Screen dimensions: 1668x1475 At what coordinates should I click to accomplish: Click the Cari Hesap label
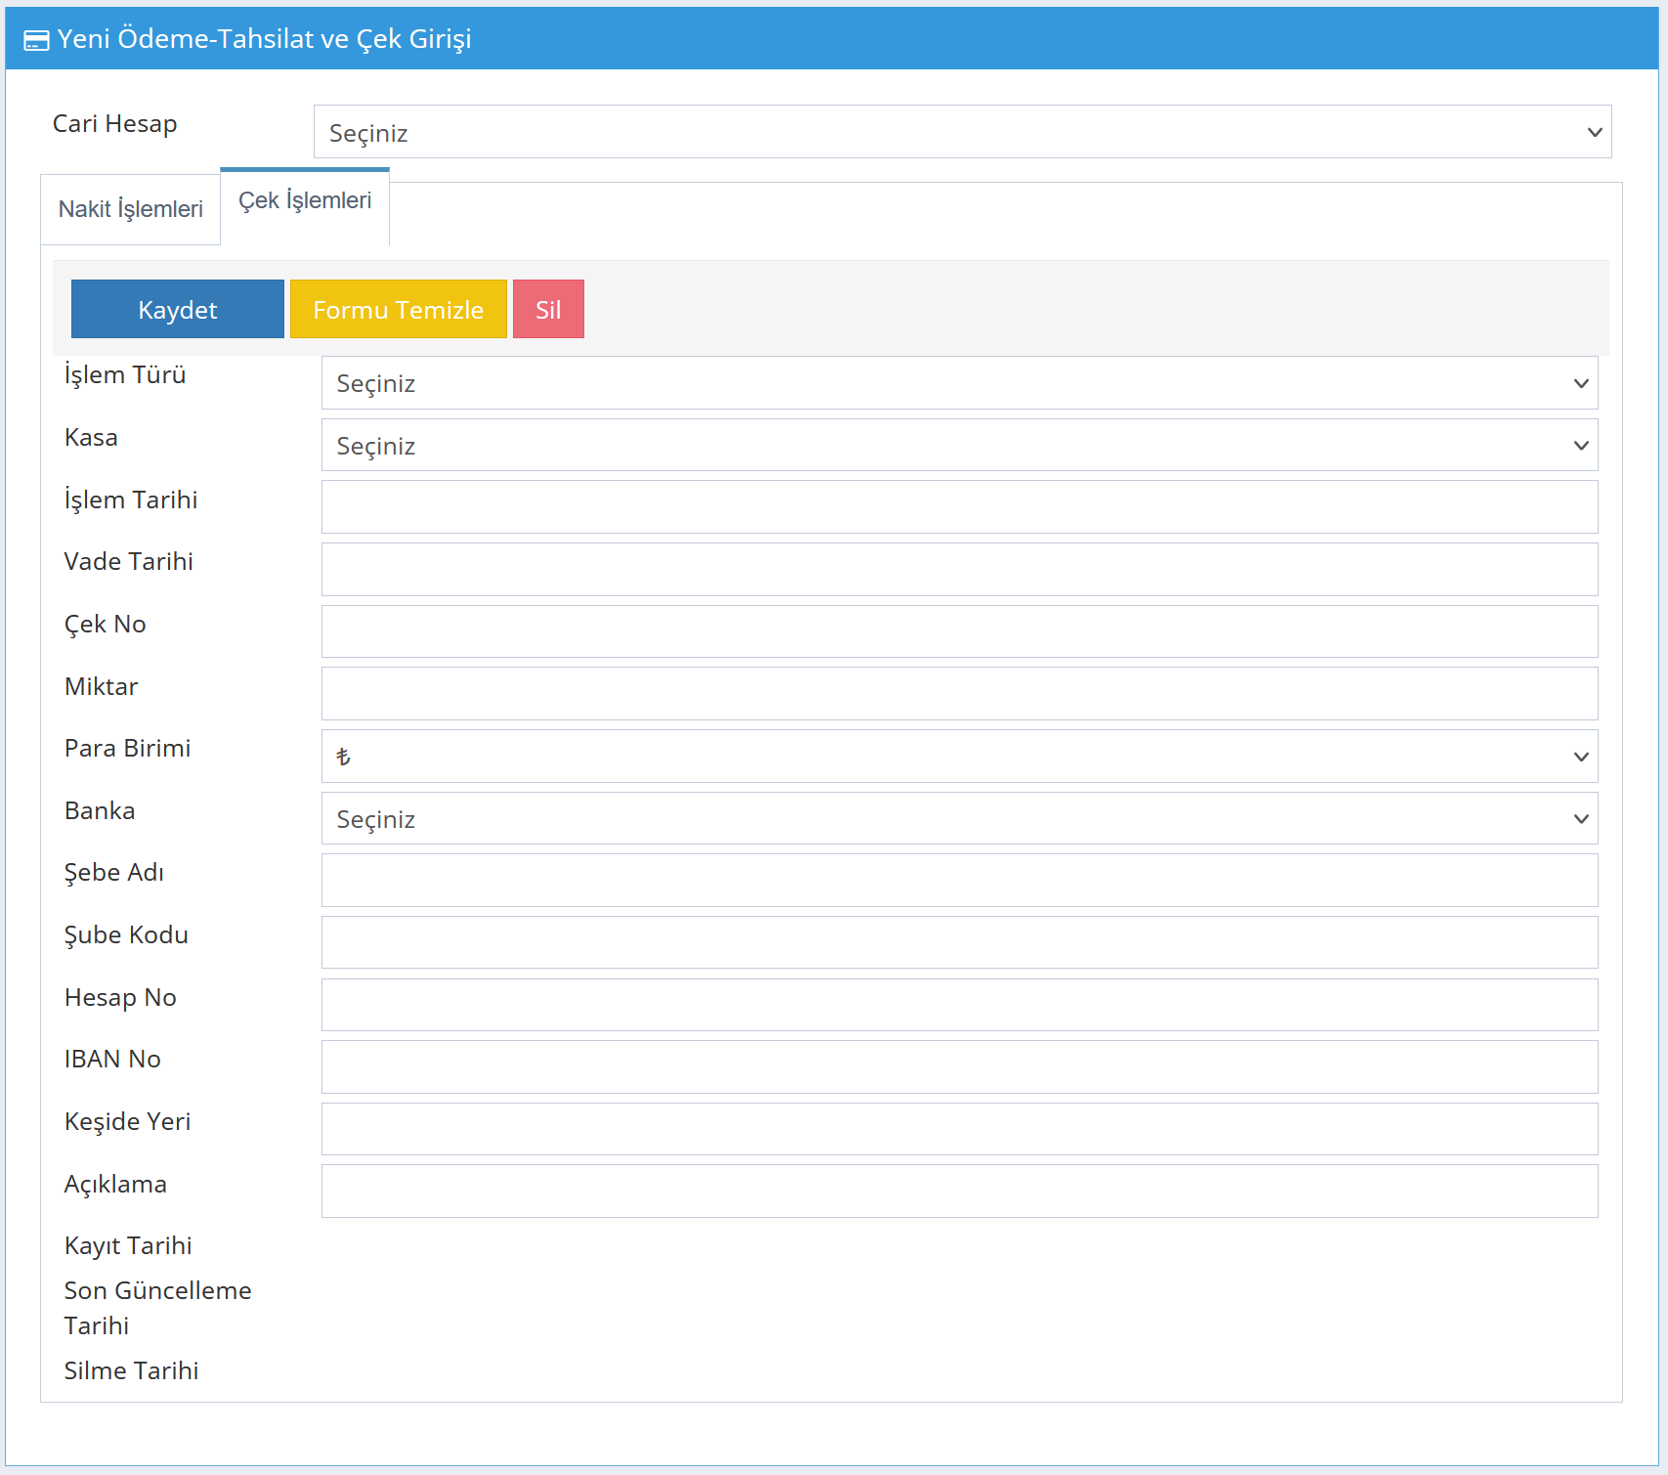pyautogui.click(x=114, y=124)
